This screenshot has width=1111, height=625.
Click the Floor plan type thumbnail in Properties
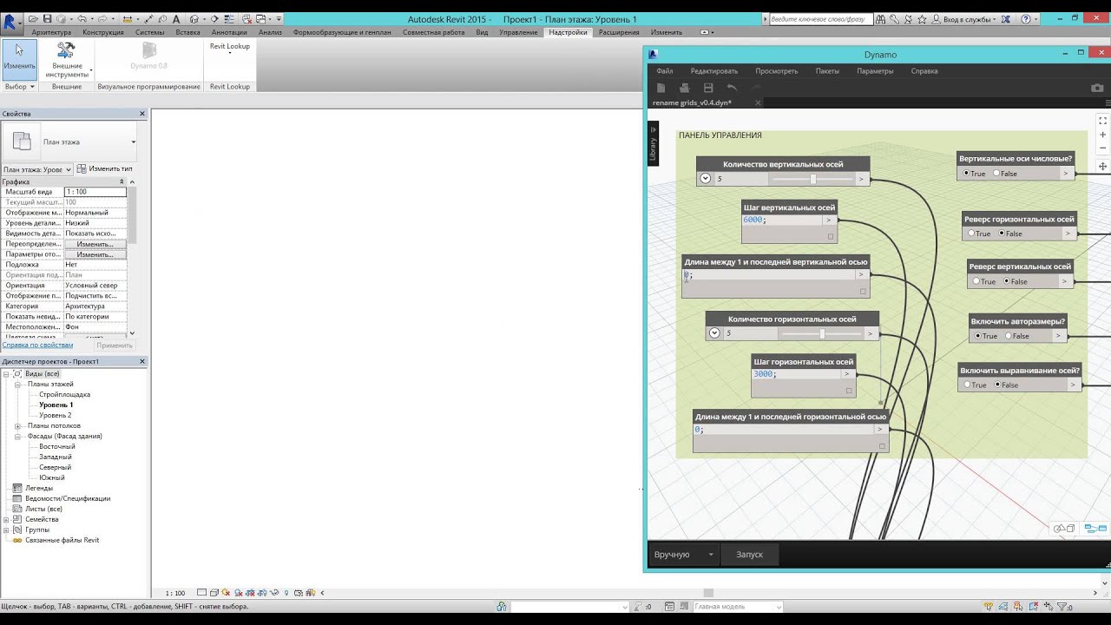point(22,141)
